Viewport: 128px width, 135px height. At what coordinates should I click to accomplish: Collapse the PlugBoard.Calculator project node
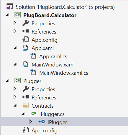[7, 15]
